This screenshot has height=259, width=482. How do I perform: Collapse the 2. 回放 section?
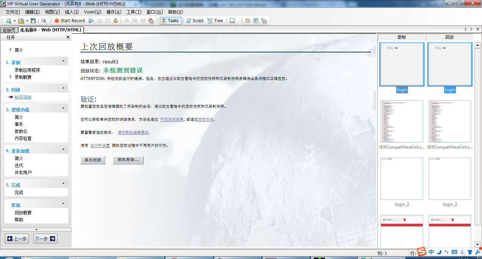63,88
